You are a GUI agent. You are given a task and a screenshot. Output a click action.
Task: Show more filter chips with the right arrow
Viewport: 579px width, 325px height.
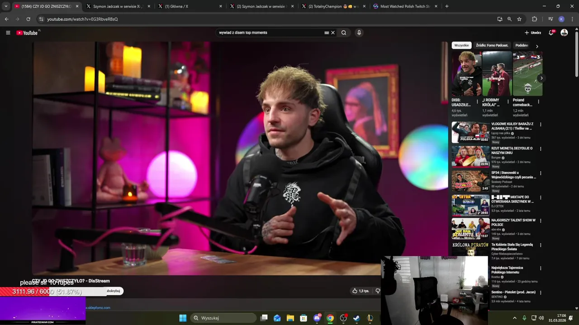(x=537, y=46)
